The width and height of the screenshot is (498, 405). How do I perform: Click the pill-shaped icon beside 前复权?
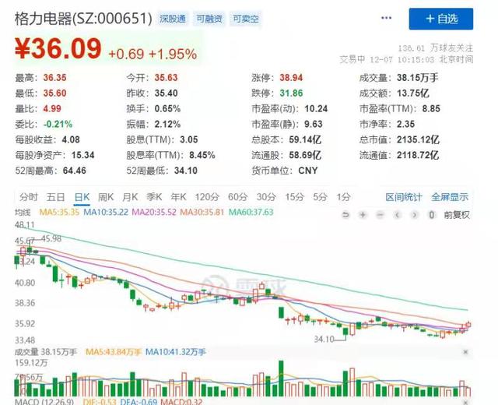pos(431,215)
